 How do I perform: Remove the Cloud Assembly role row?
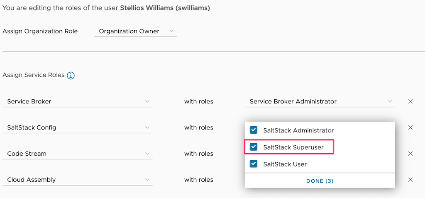pos(410,180)
